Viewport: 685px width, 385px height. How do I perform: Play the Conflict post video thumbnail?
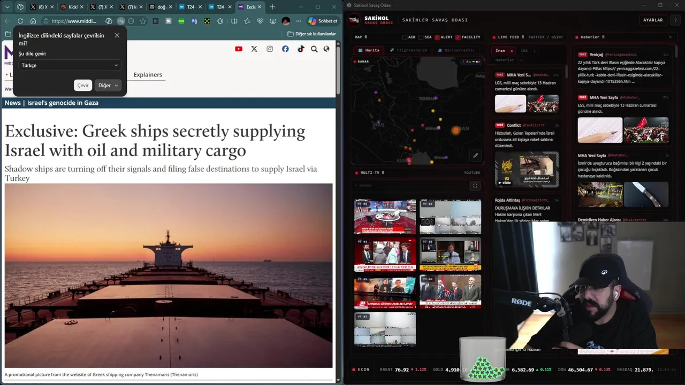[x=526, y=170]
